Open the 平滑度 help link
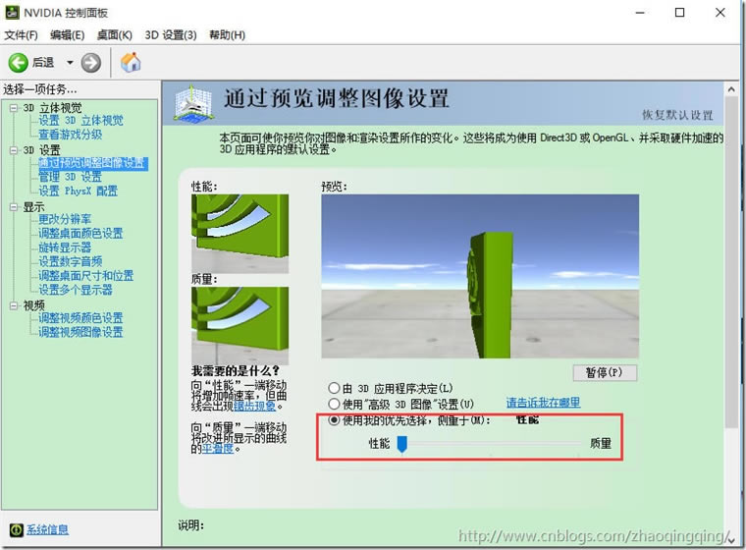 pyautogui.click(x=218, y=449)
